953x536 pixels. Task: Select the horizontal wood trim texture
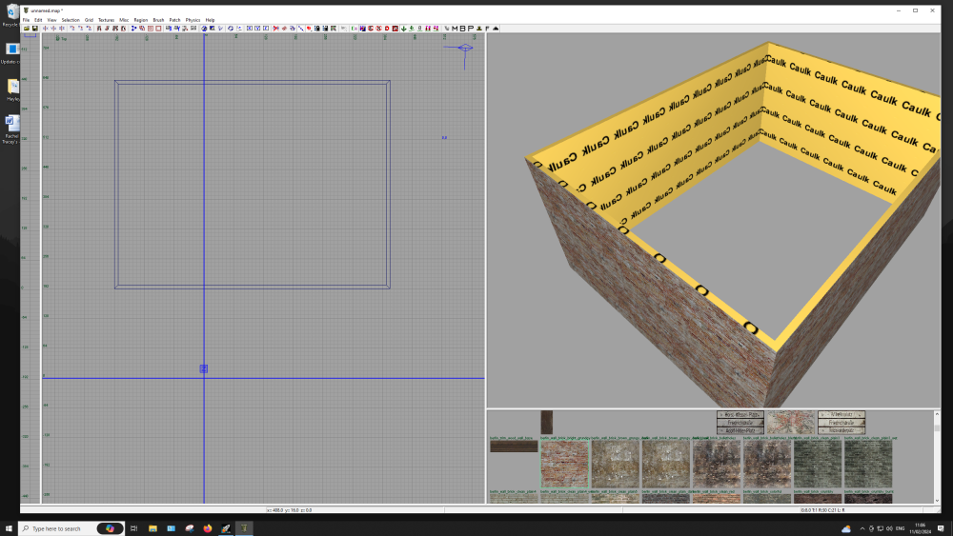tap(514, 447)
